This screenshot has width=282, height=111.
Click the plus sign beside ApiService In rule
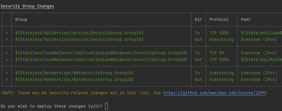[7, 33]
